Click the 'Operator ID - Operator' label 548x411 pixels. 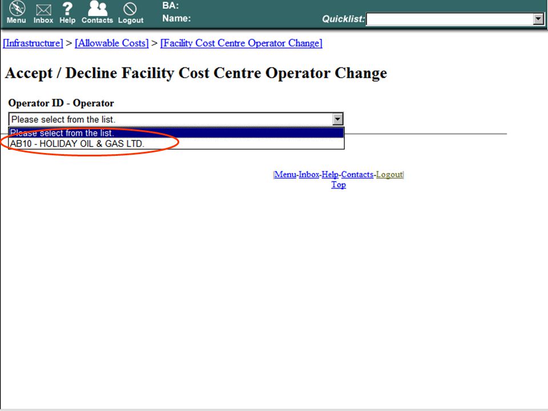pyautogui.click(x=61, y=103)
